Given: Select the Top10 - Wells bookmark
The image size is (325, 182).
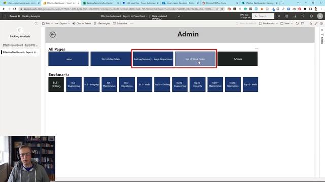Looking at the screenshot, I should click(x=250, y=84).
